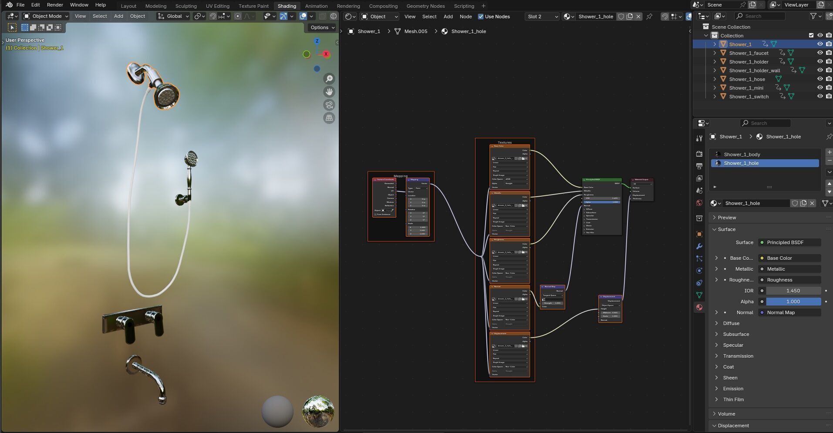Viewport: 833px width, 433px height.
Task: Open the Object Data properties tab
Action: tap(699, 295)
